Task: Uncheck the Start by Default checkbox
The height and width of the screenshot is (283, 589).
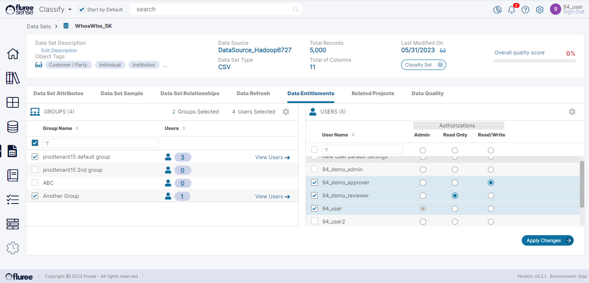Action: point(82,10)
